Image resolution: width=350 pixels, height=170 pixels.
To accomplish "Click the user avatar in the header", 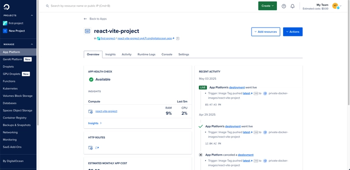I will coord(335,6).
